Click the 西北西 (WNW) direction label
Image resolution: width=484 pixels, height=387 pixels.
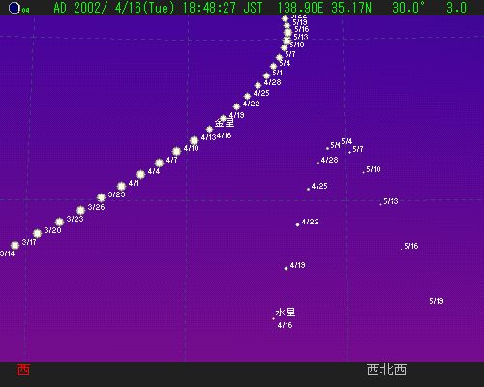tap(386, 370)
